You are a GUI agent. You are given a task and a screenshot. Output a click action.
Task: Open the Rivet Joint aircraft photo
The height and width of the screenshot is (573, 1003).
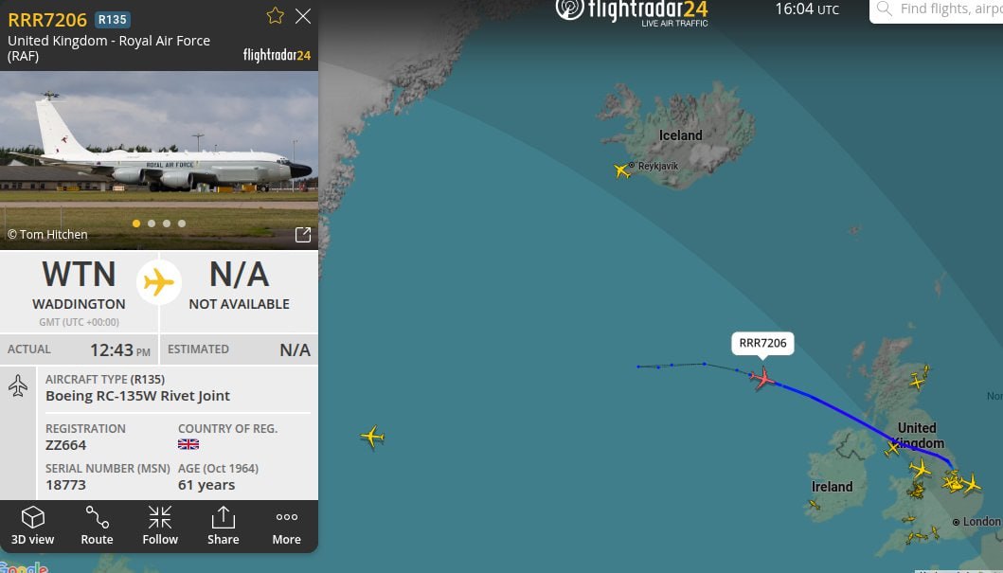(158, 160)
